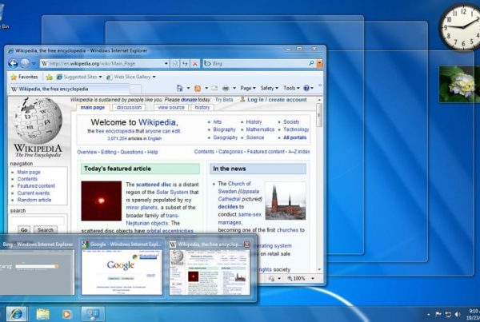Click the Solar System link
This screenshot has height=322, width=480.
click(172, 192)
